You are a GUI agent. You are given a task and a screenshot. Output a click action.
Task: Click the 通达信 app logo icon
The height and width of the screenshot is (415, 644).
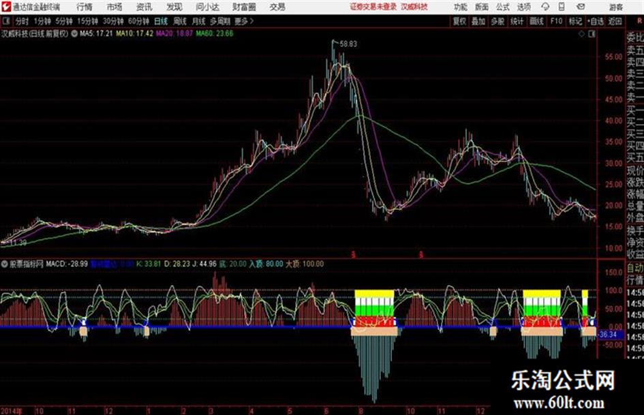point(5,7)
